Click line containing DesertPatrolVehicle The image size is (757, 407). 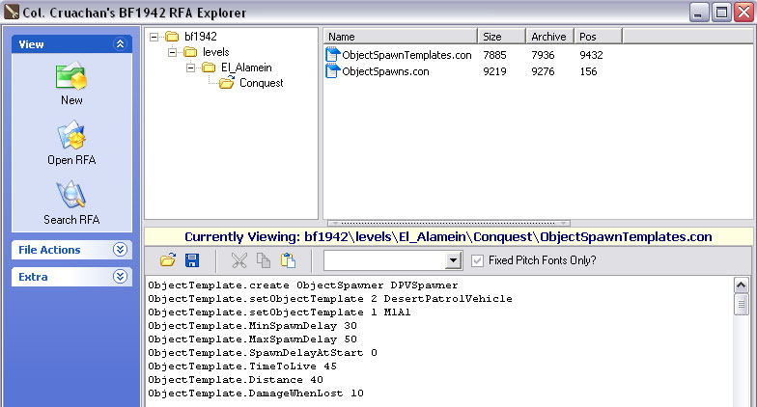[330, 299]
